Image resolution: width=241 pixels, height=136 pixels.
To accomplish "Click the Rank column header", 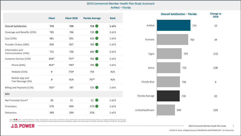I will click(113, 18).
